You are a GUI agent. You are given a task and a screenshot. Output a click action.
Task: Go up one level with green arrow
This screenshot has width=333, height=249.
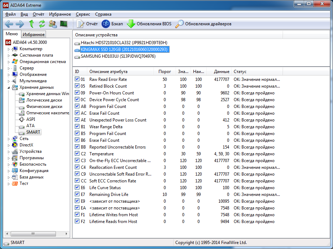coord(31,24)
